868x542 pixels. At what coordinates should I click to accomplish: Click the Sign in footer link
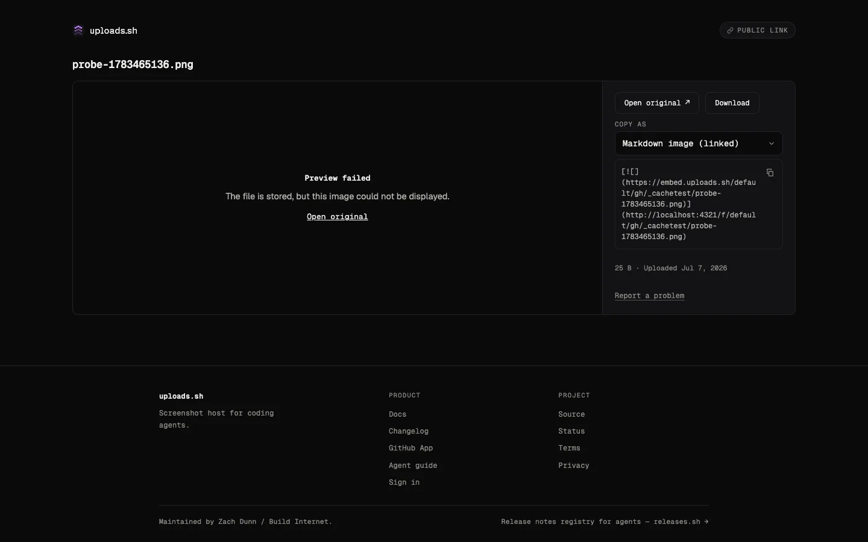(x=404, y=482)
